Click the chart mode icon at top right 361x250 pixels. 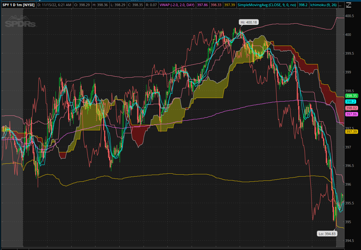(x=348, y=5)
